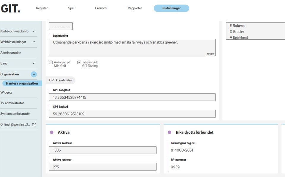Click the GPS Longitud input field

(132, 97)
